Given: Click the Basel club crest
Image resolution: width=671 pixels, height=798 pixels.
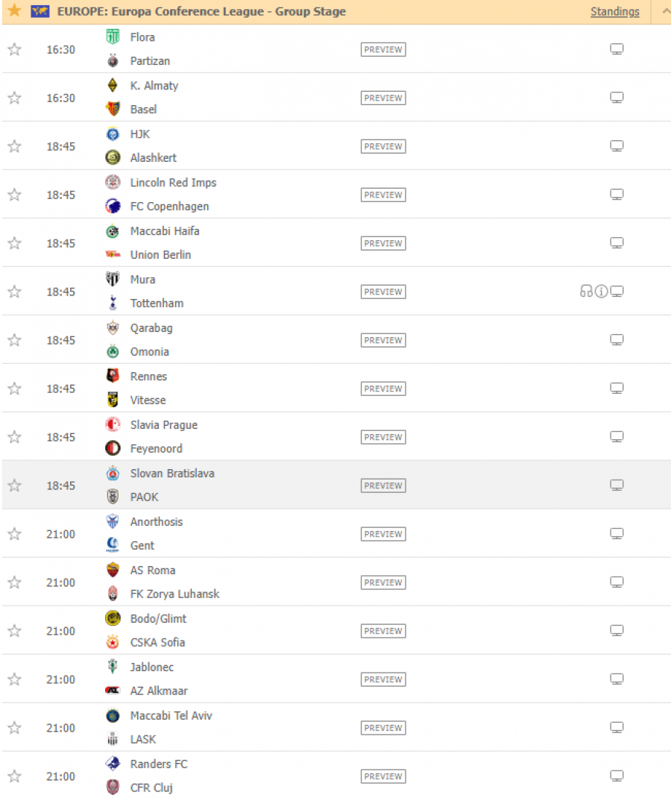Looking at the screenshot, I should tap(113, 109).
